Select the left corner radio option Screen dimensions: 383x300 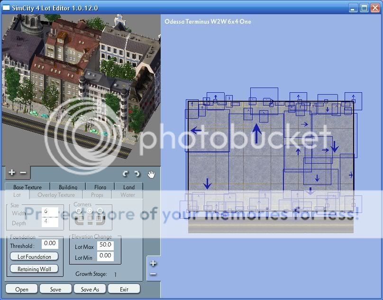(79, 211)
